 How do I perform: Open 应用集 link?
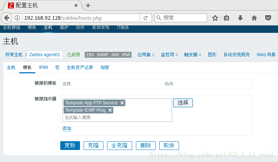(144, 55)
